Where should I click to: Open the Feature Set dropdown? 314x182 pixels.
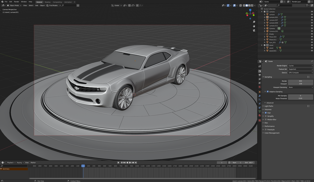pos(300,69)
